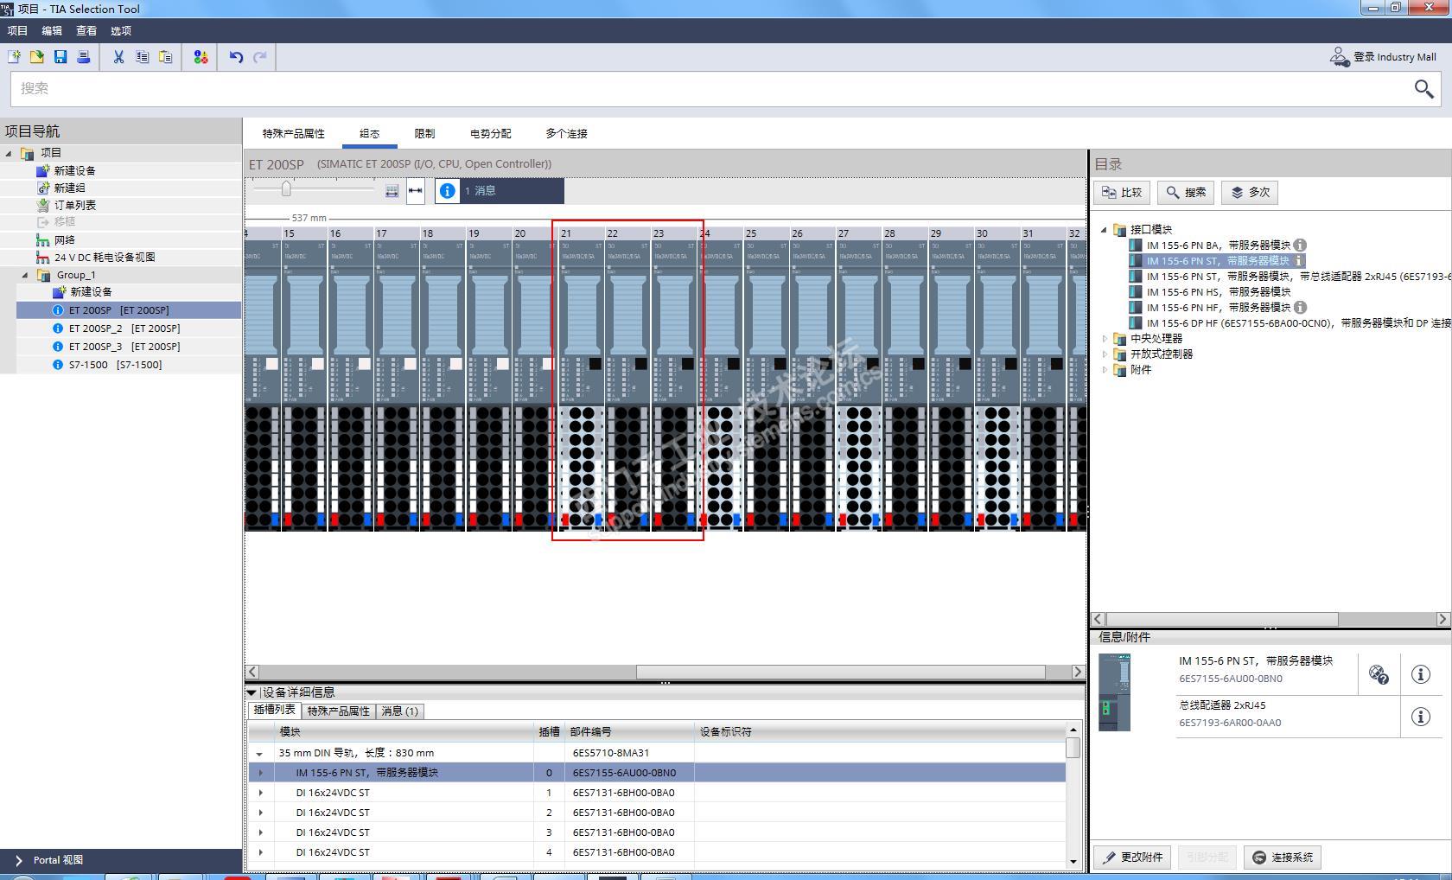Switch to the 限制 tab
This screenshot has width=1452, height=880.
tap(424, 134)
